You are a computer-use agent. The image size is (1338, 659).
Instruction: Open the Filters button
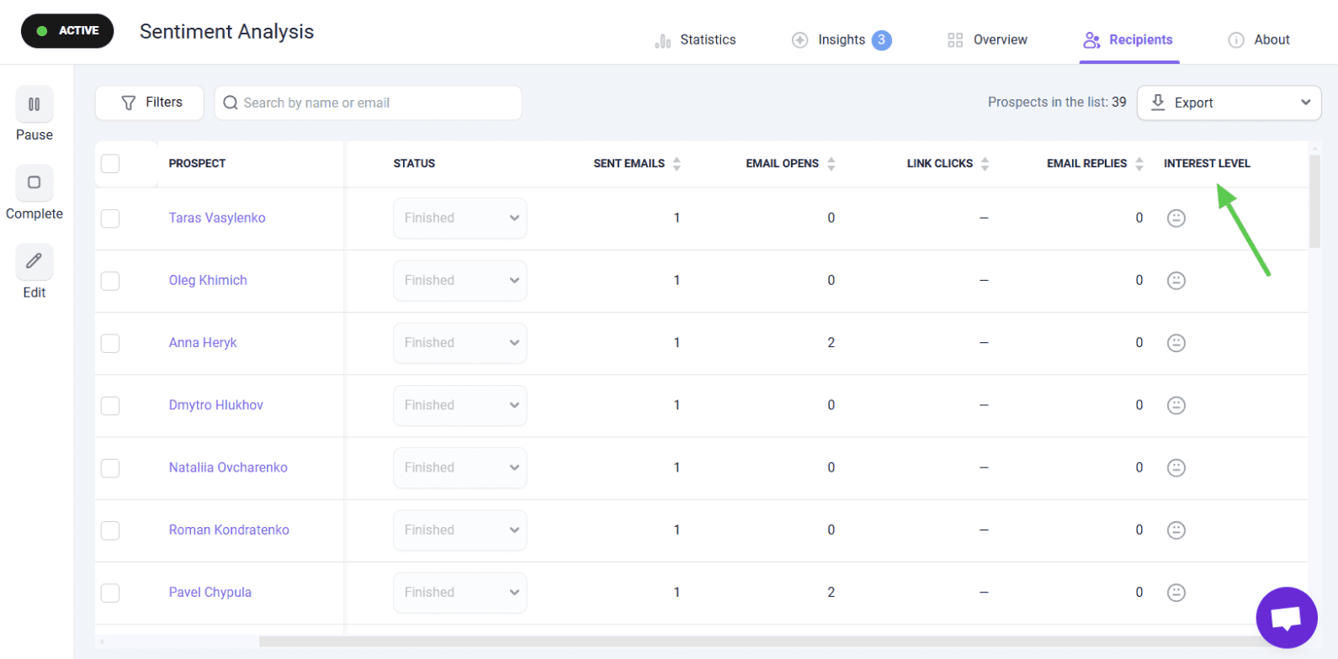pos(151,103)
